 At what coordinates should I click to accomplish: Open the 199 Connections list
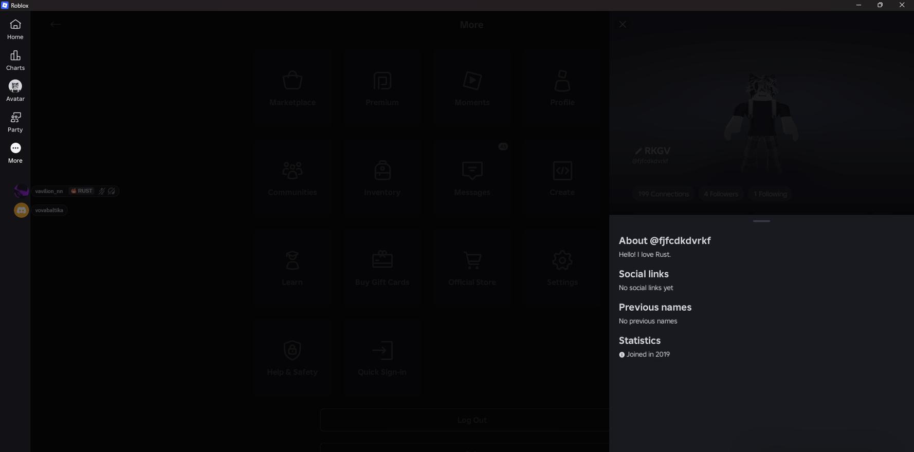tap(663, 194)
